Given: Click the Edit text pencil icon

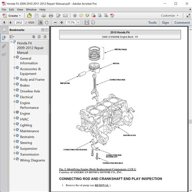Looking at the screenshot, I should tap(58, 16).
